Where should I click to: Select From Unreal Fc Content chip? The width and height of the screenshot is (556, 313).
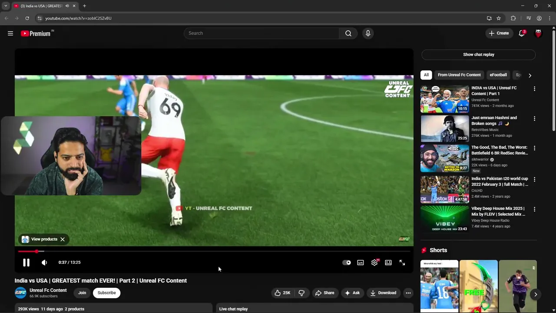tap(459, 75)
